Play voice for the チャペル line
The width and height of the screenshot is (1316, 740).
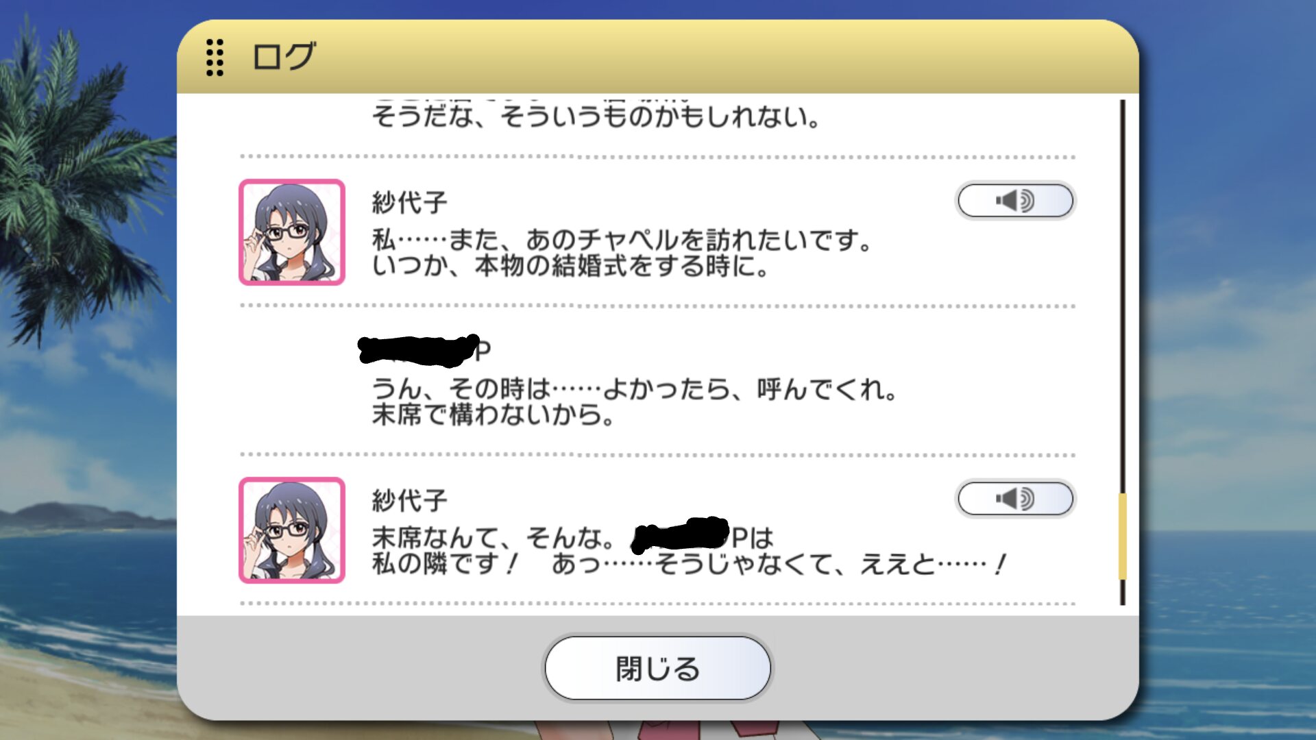coord(1015,201)
